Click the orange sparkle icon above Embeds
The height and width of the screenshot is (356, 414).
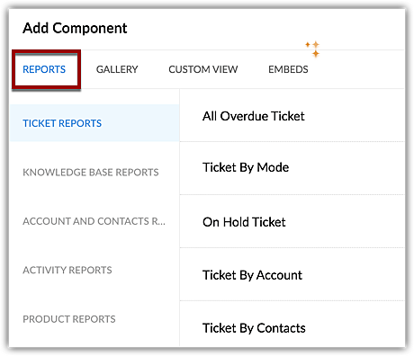click(312, 49)
